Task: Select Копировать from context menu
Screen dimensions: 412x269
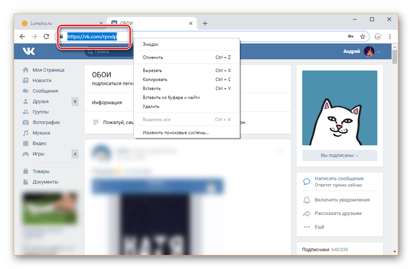Action: coord(187,79)
